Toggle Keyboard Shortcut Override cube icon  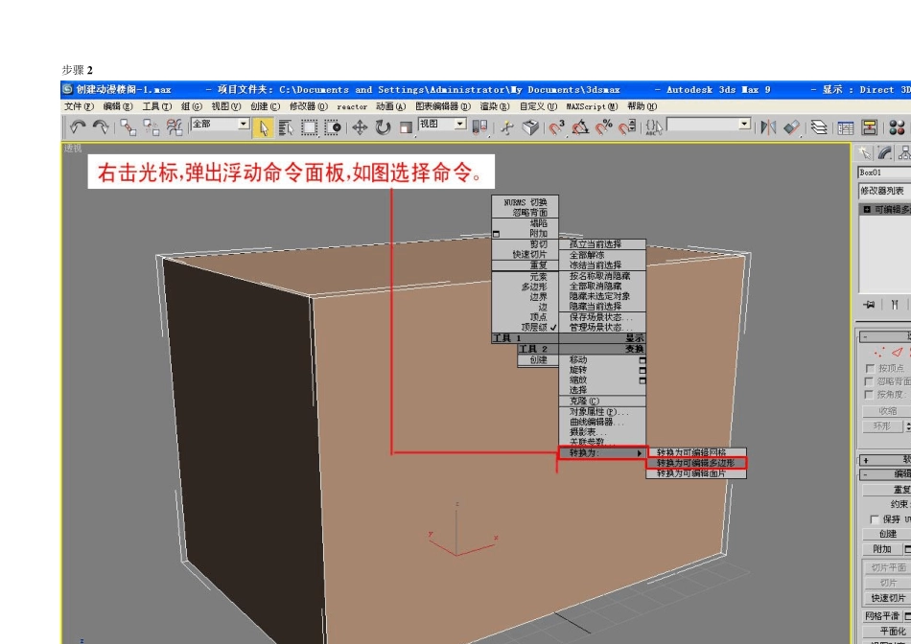click(530, 127)
